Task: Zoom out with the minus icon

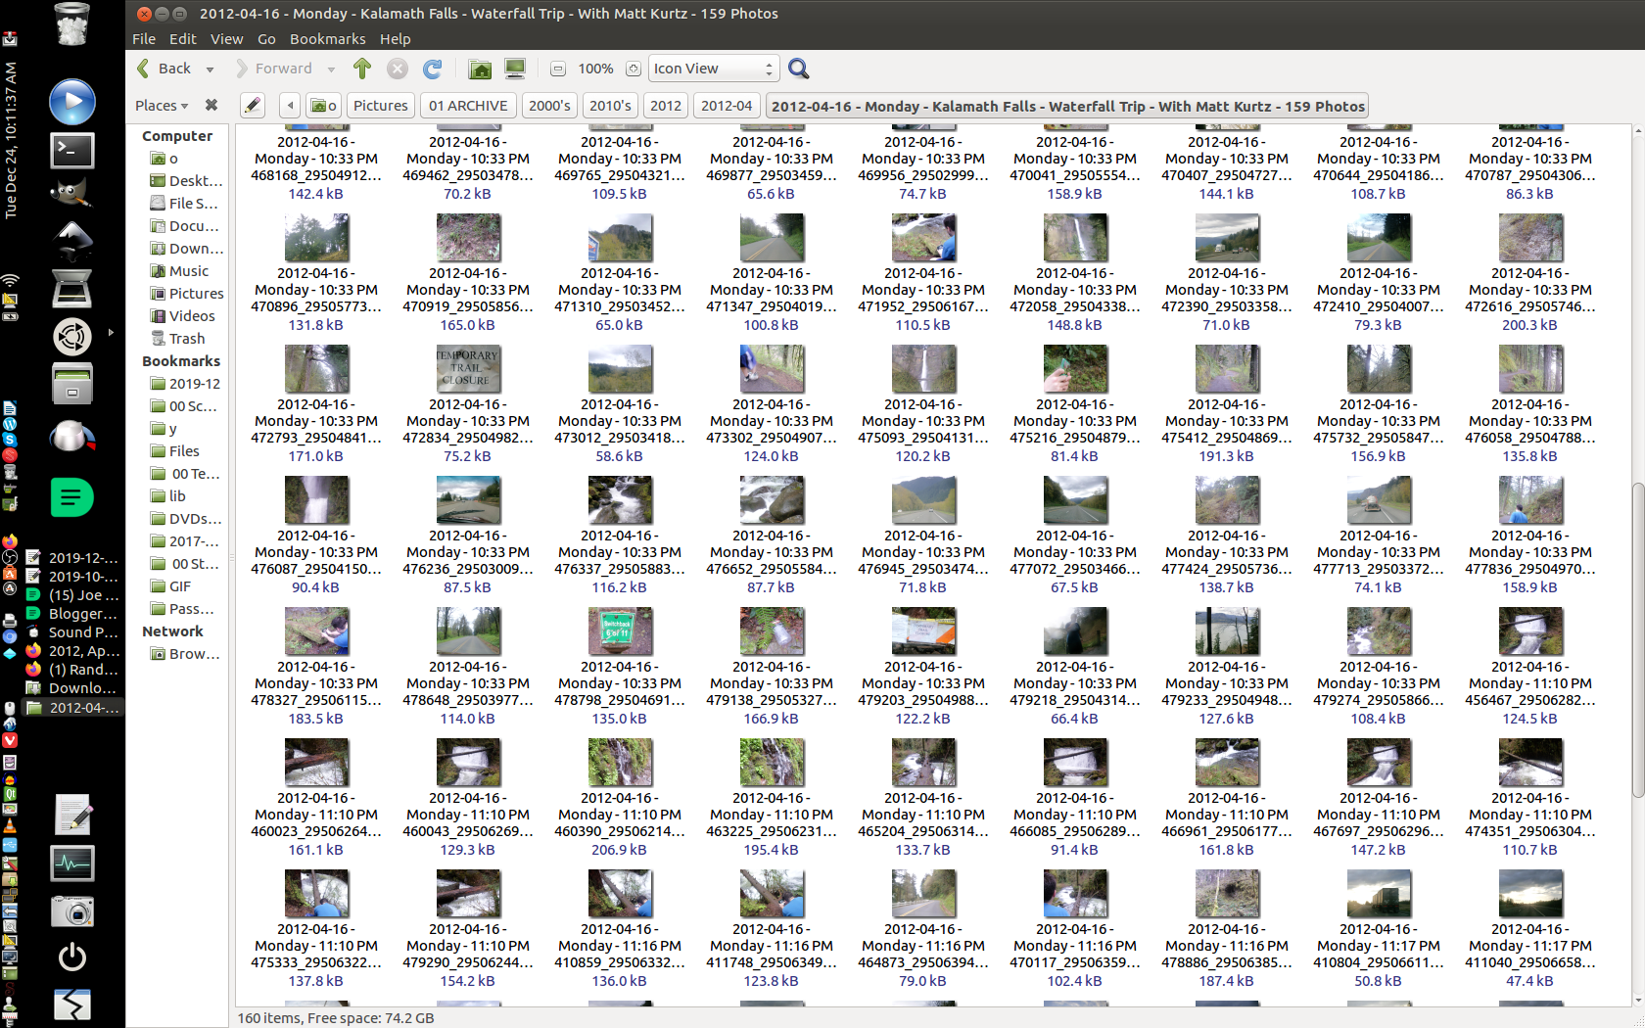Action: coord(557,69)
